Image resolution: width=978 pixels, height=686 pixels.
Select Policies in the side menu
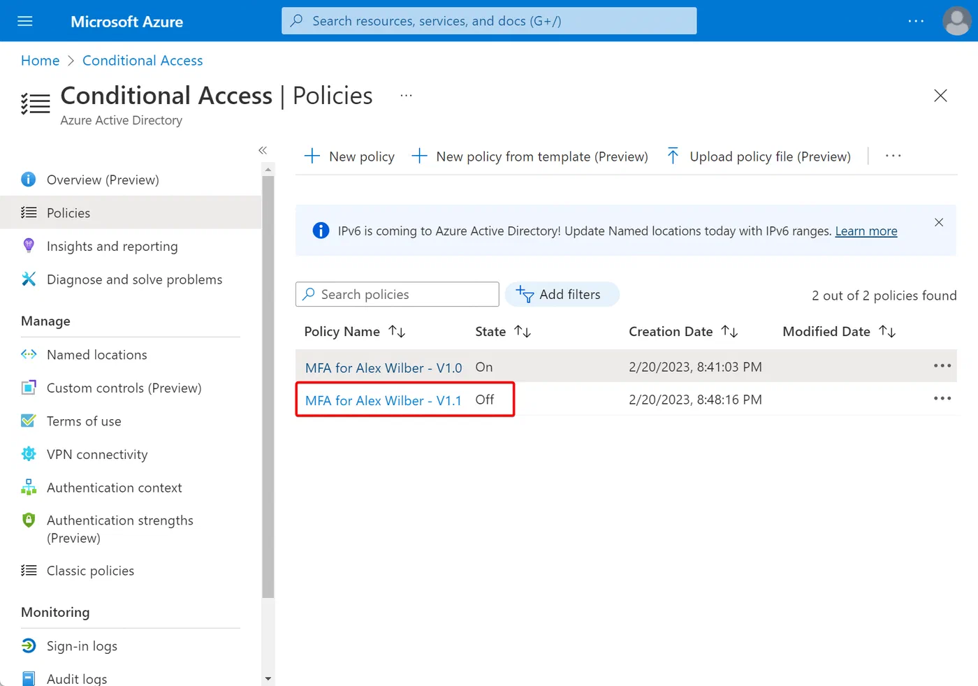coord(131,212)
